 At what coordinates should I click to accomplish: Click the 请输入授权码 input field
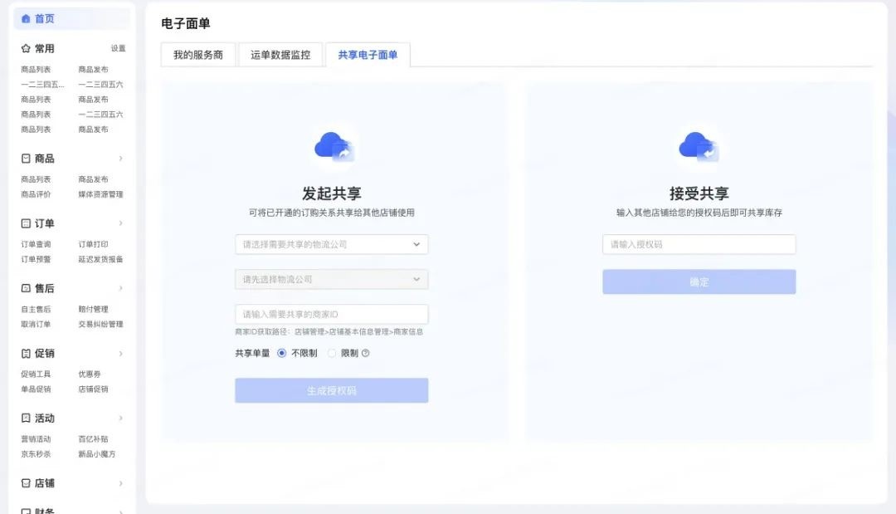coord(699,244)
